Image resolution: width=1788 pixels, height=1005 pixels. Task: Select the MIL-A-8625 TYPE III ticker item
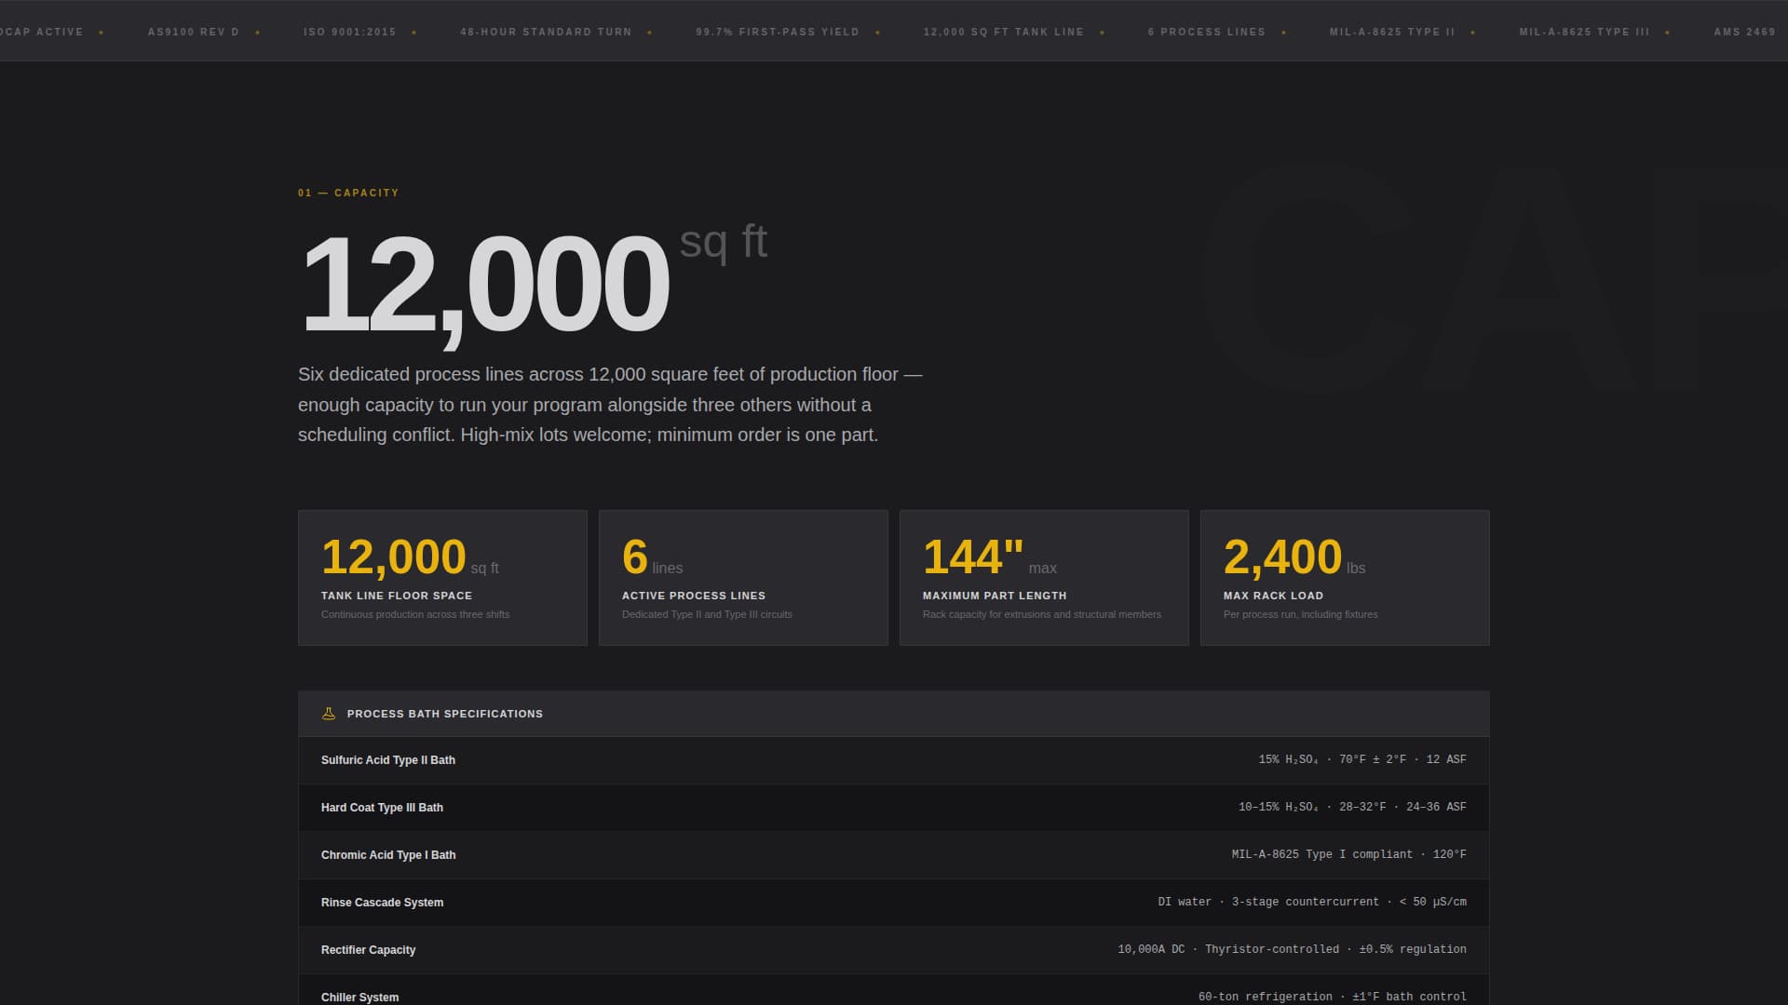[x=1583, y=32]
